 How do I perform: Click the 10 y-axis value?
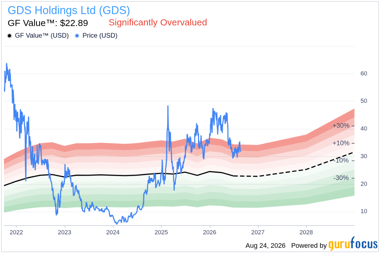364,211
